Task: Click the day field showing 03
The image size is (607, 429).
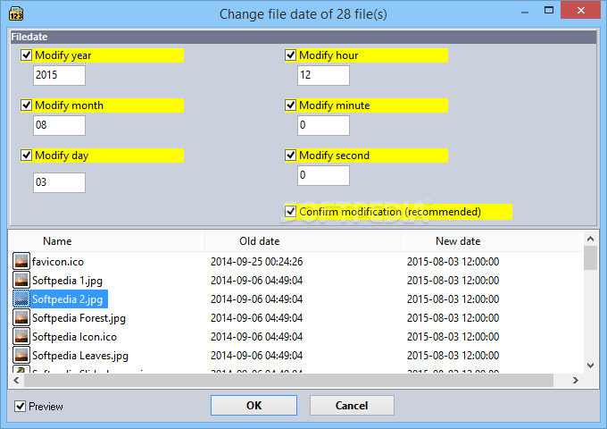Action: click(x=59, y=182)
